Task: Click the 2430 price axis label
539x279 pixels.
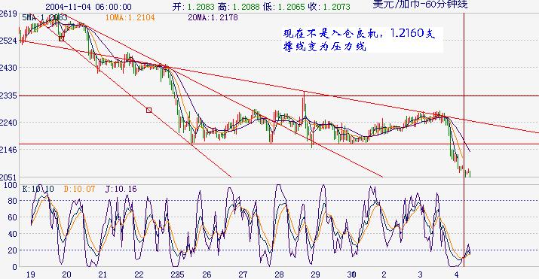Action: (x=8, y=68)
